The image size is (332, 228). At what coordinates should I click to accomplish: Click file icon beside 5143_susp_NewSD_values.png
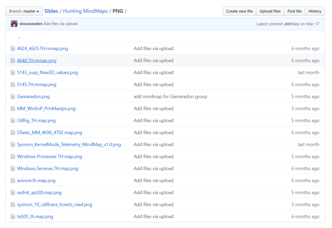(x=13, y=72)
